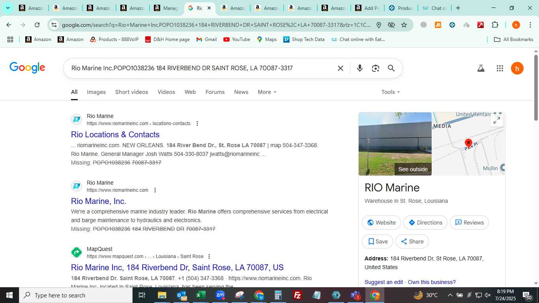Click Website button in knowledge panel
The height and width of the screenshot is (303, 539).
click(381, 223)
